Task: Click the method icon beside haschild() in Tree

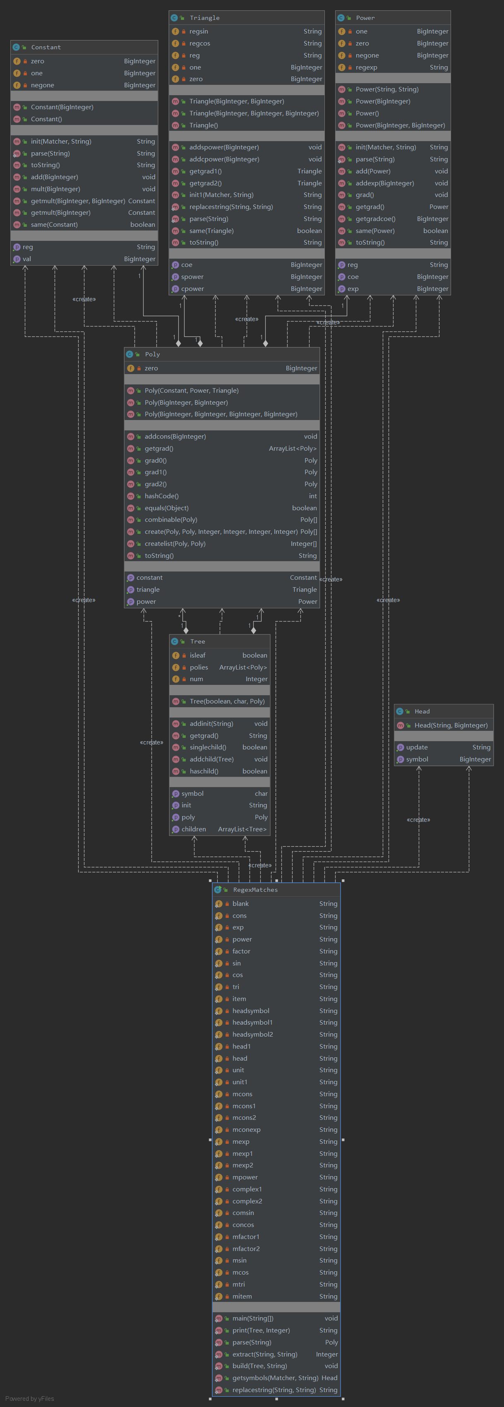Action: 176,771
